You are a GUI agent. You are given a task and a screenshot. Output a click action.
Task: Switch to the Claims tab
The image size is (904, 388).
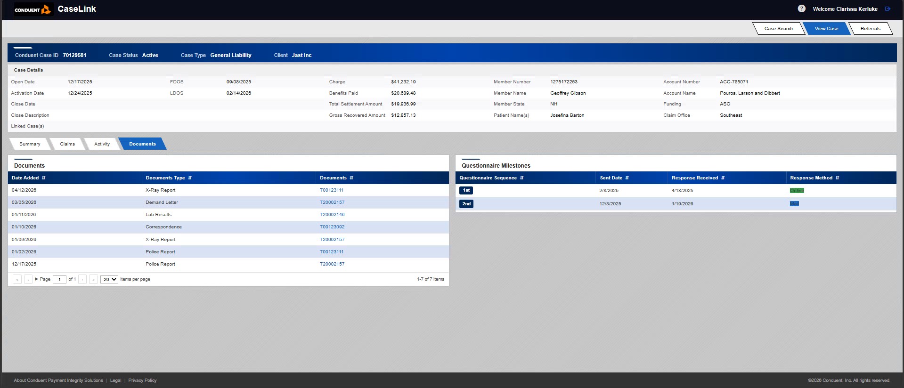pos(67,144)
